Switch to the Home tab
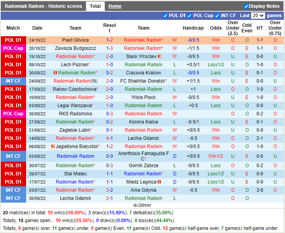This screenshot has width=285, height=233. tap(115, 6)
